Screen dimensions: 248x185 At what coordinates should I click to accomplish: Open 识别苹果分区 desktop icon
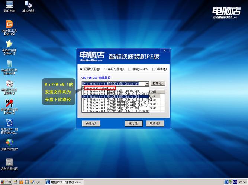(x=9, y=162)
